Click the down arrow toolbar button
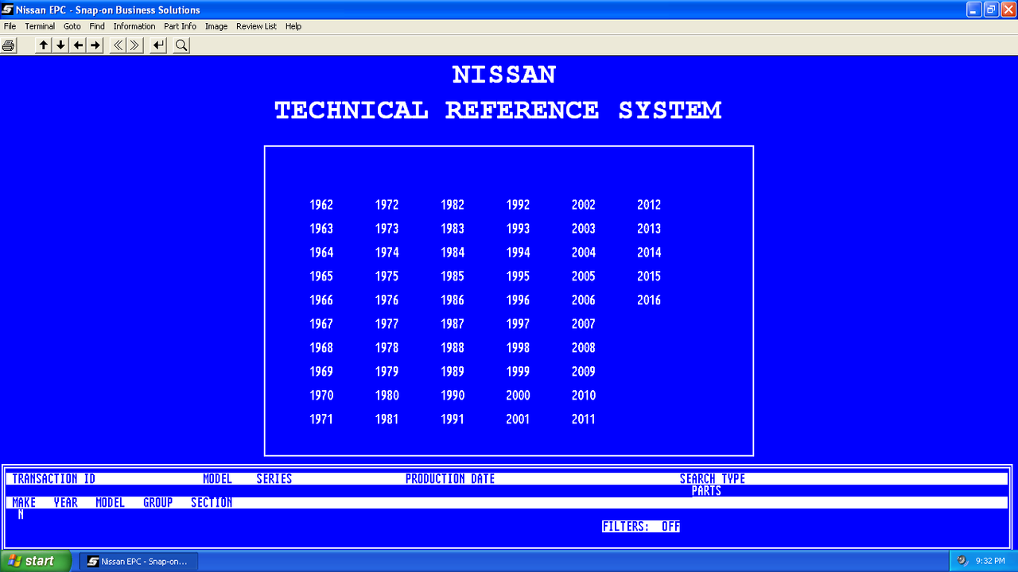Viewport: 1018px width, 572px height. click(x=60, y=45)
